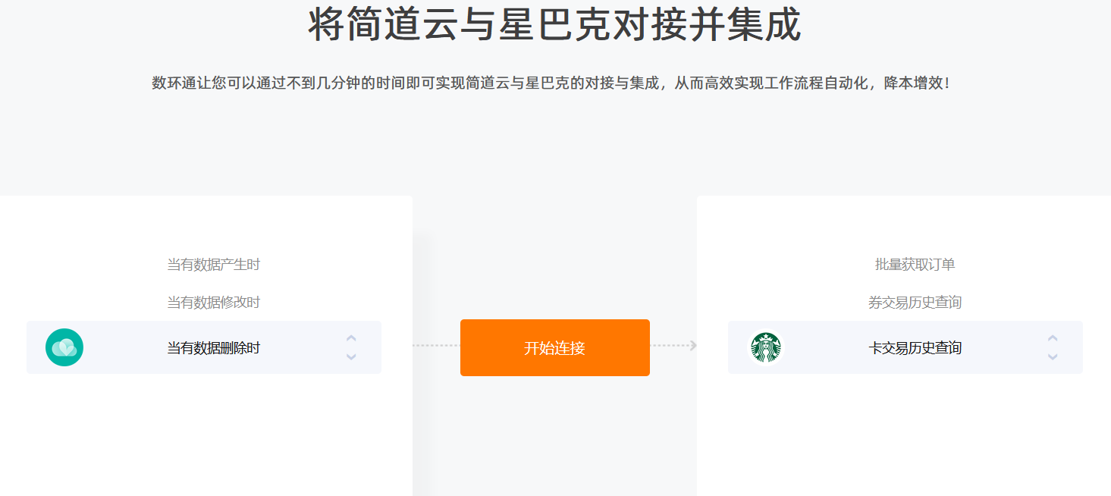Click the up chevron in Jiandaoyun trigger selector

[351, 338]
